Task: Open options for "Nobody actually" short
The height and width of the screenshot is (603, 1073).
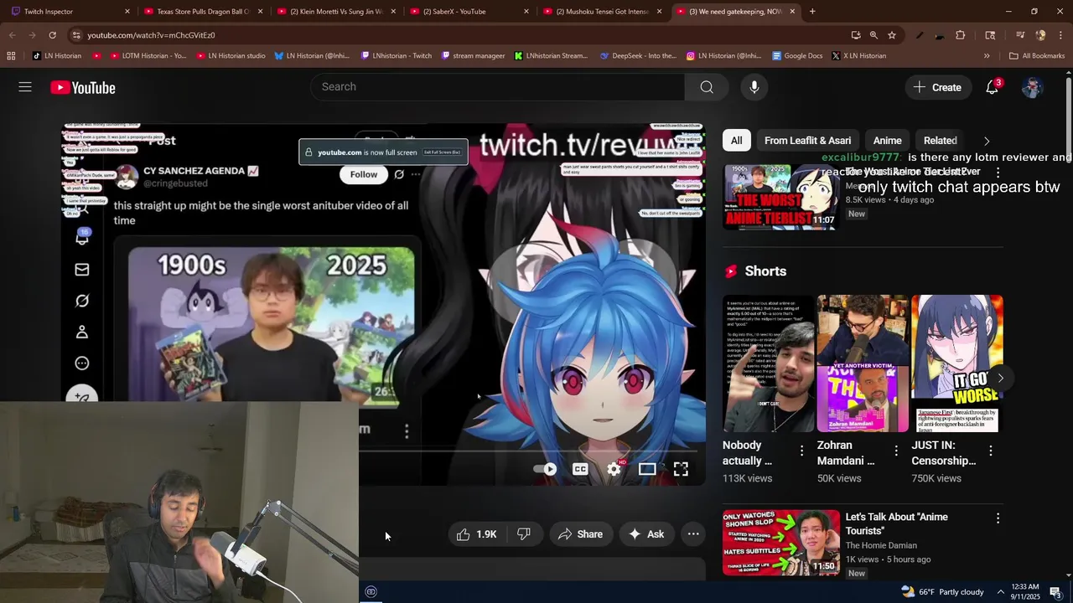Action: pyautogui.click(x=801, y=451)
